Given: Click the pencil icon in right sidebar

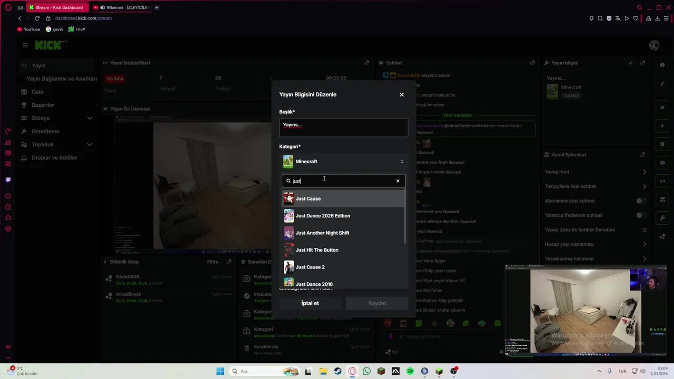Looking at the screenshot, I should click(x=662, y=84).
